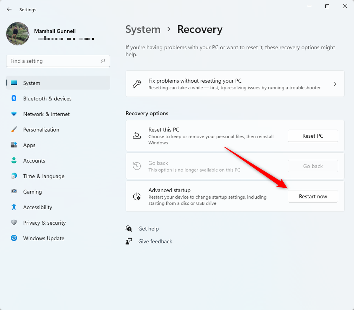This screenshot has height=310, width=354.
Task: Open the Windows Update page
Action: point(58,238)
